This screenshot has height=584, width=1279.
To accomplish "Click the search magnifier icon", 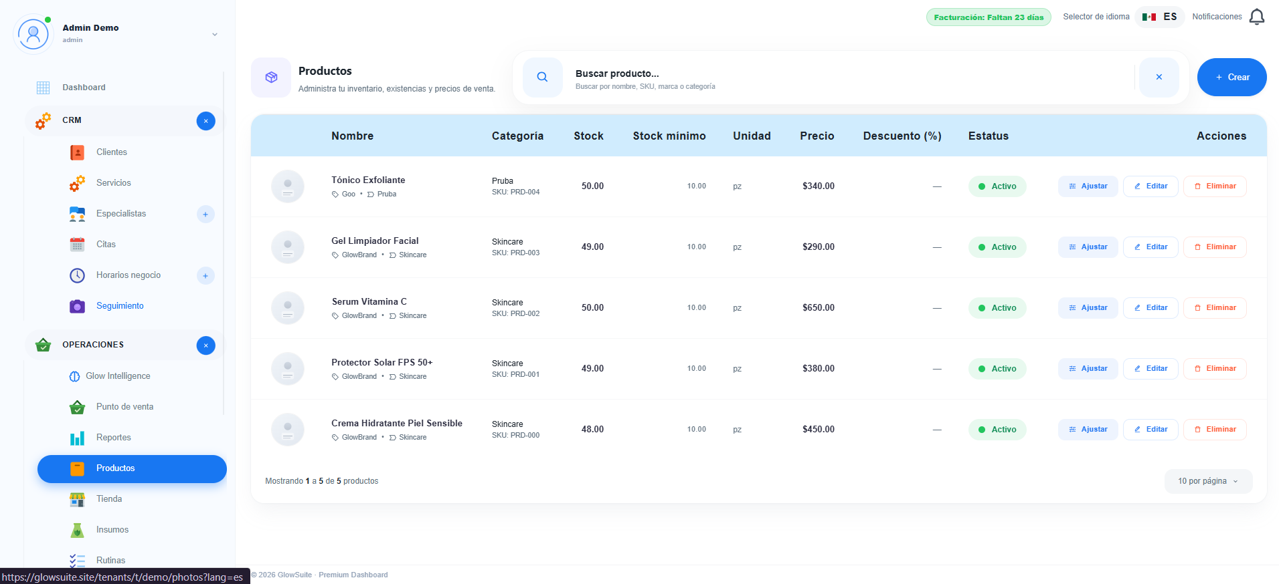I will click(542, 78).
